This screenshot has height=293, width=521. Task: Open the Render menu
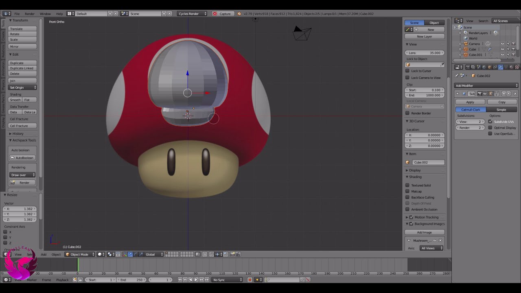(30, 14)
